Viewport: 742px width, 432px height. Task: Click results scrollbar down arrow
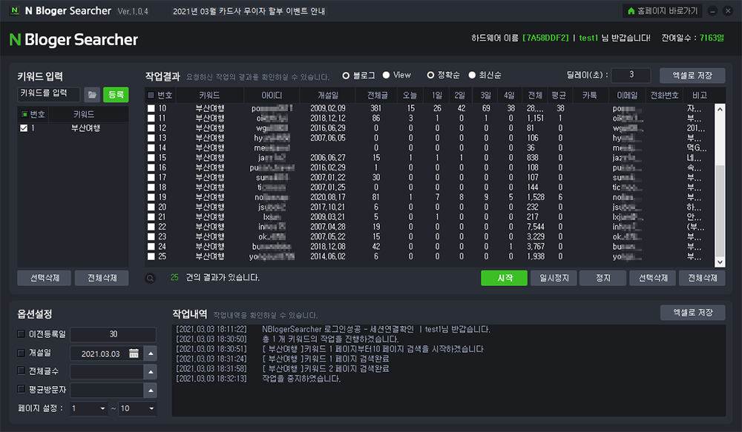(x=720, y=262)
